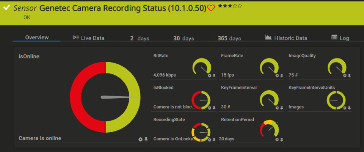The image size is (364, 152).
Task: Set priority to second star
Action: coord(225,6)
